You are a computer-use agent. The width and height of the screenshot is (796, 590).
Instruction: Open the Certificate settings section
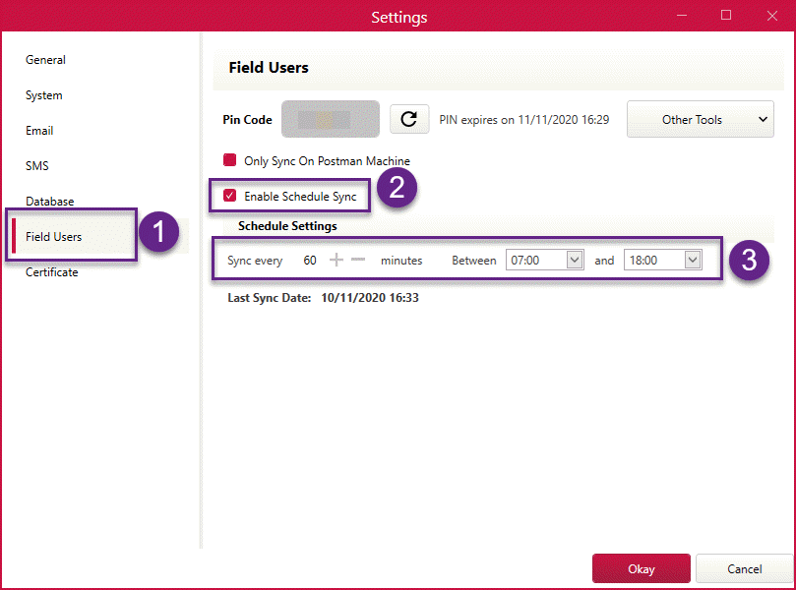51,271
